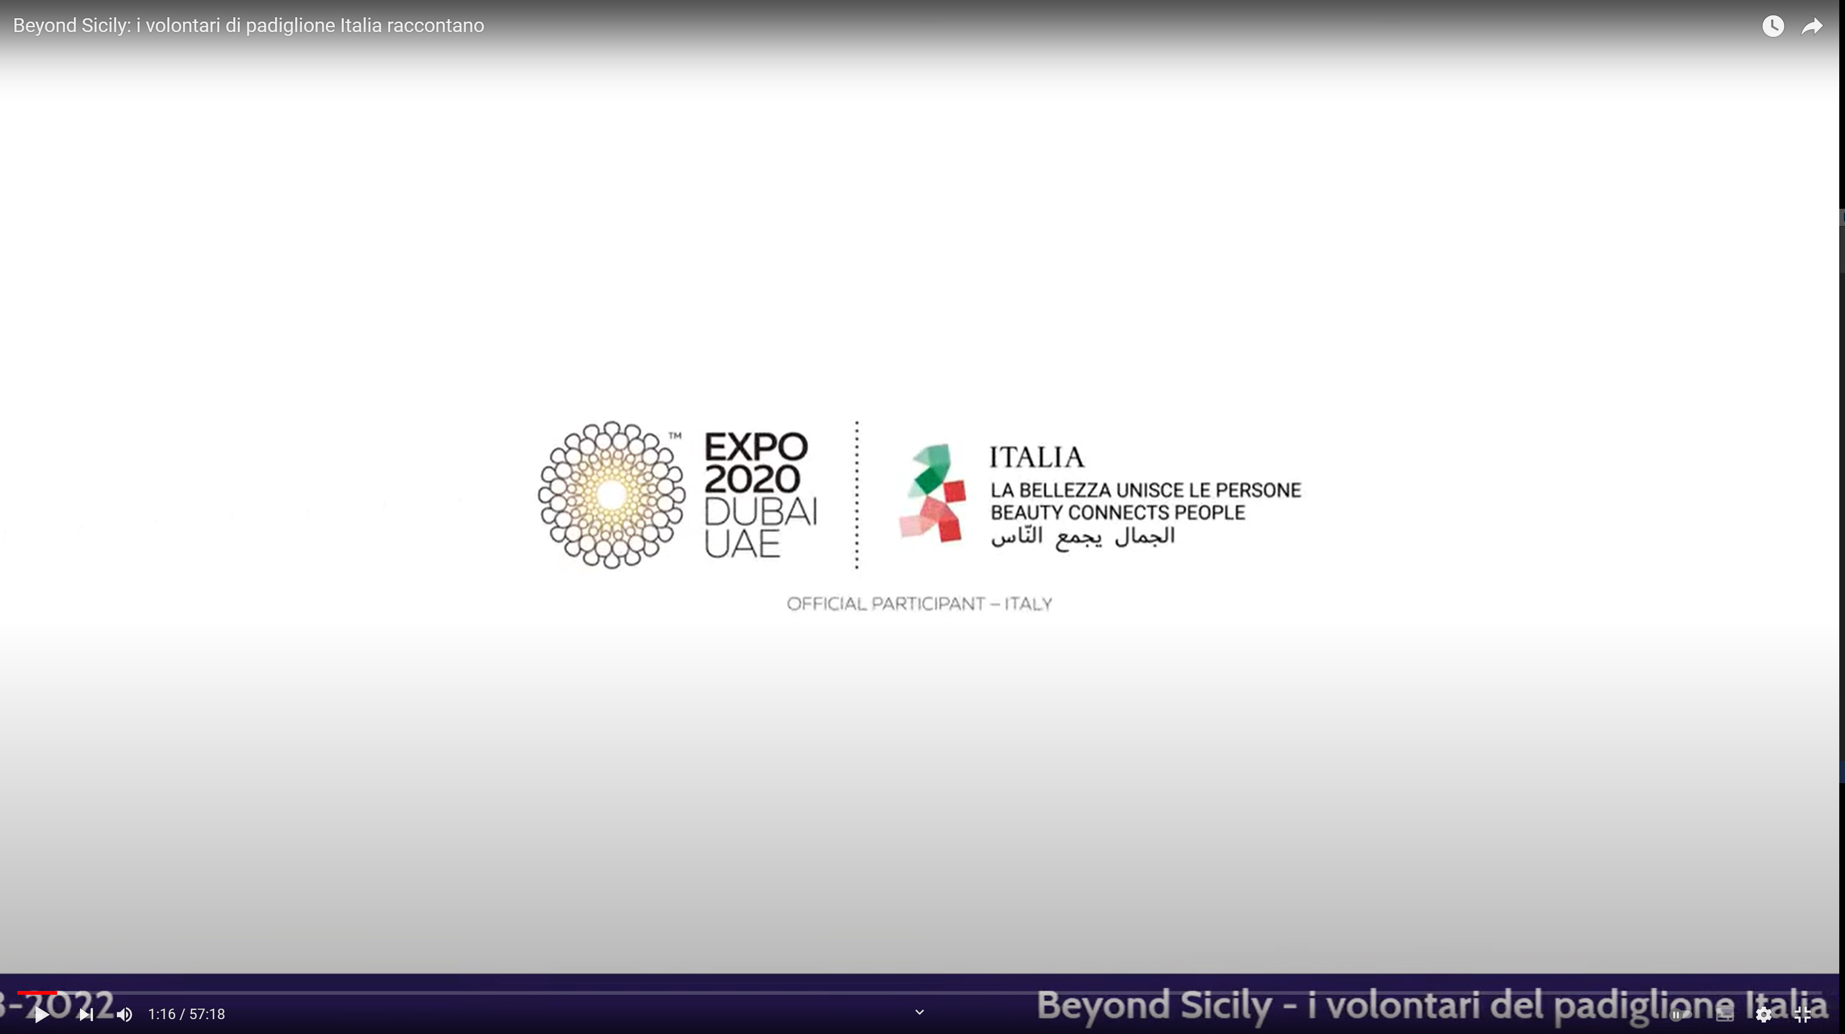Toggle subtitles/closed captions

1725,1014
